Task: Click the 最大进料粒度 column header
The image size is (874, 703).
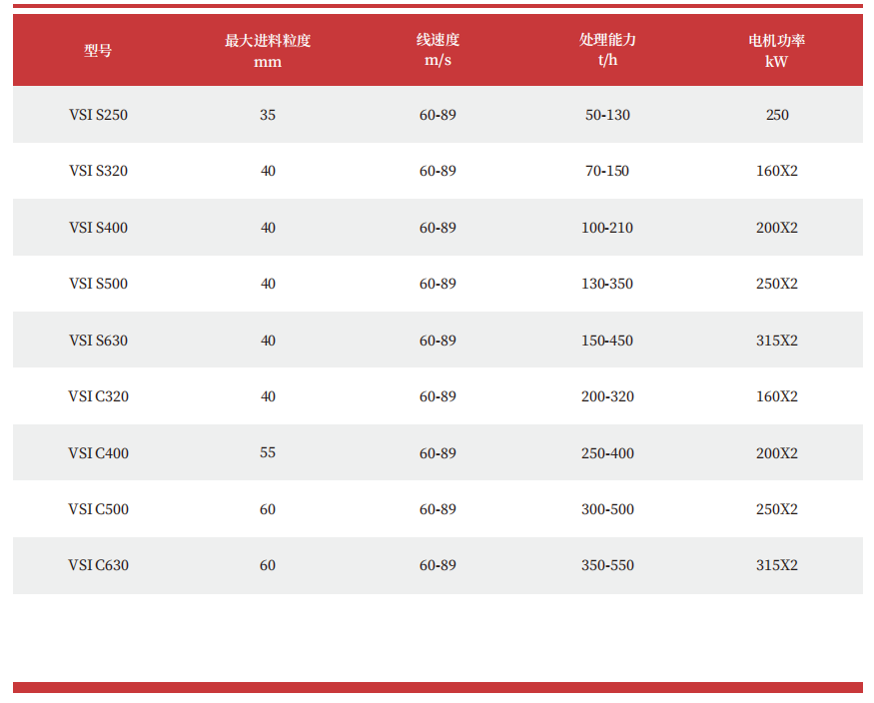Action: coord(268,50)
